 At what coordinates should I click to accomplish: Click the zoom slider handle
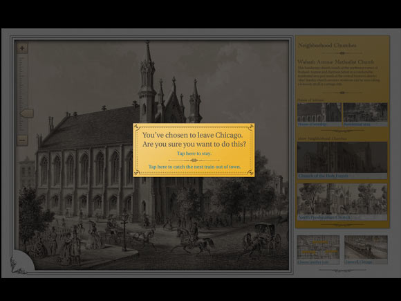[x=26, y=113]
